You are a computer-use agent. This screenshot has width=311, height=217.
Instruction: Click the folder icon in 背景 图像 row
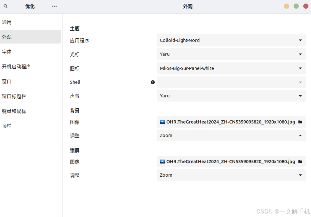click(300, 122)
